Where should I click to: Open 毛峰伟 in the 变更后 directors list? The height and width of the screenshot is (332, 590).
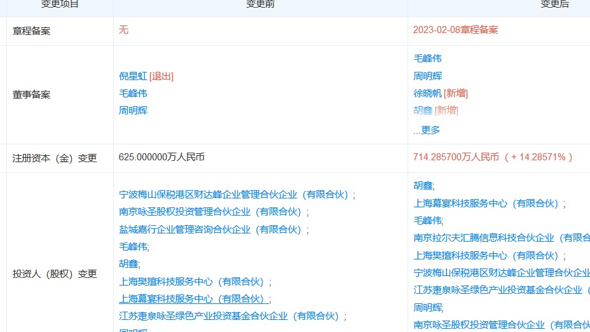pyautogui.click(x=427, y=59)
